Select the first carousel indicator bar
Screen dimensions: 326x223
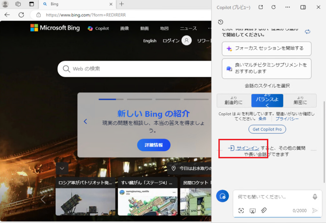(x=111, y=99)
